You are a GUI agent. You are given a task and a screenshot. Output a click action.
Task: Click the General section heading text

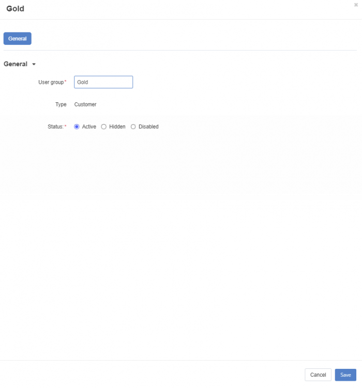tap(16, 64)
